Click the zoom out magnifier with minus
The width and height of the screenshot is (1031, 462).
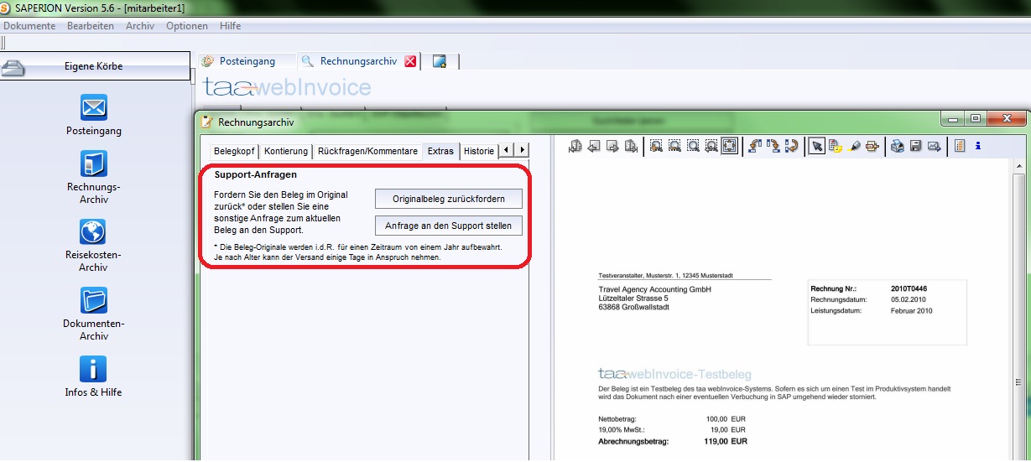click(x=674, y=146)
